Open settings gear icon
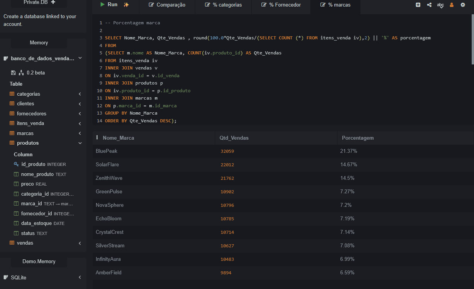474x289 pixels. (x=463, y=5)
